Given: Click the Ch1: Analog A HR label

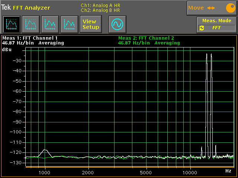Looking at the screenshot, I should click(x=100, y=5).
